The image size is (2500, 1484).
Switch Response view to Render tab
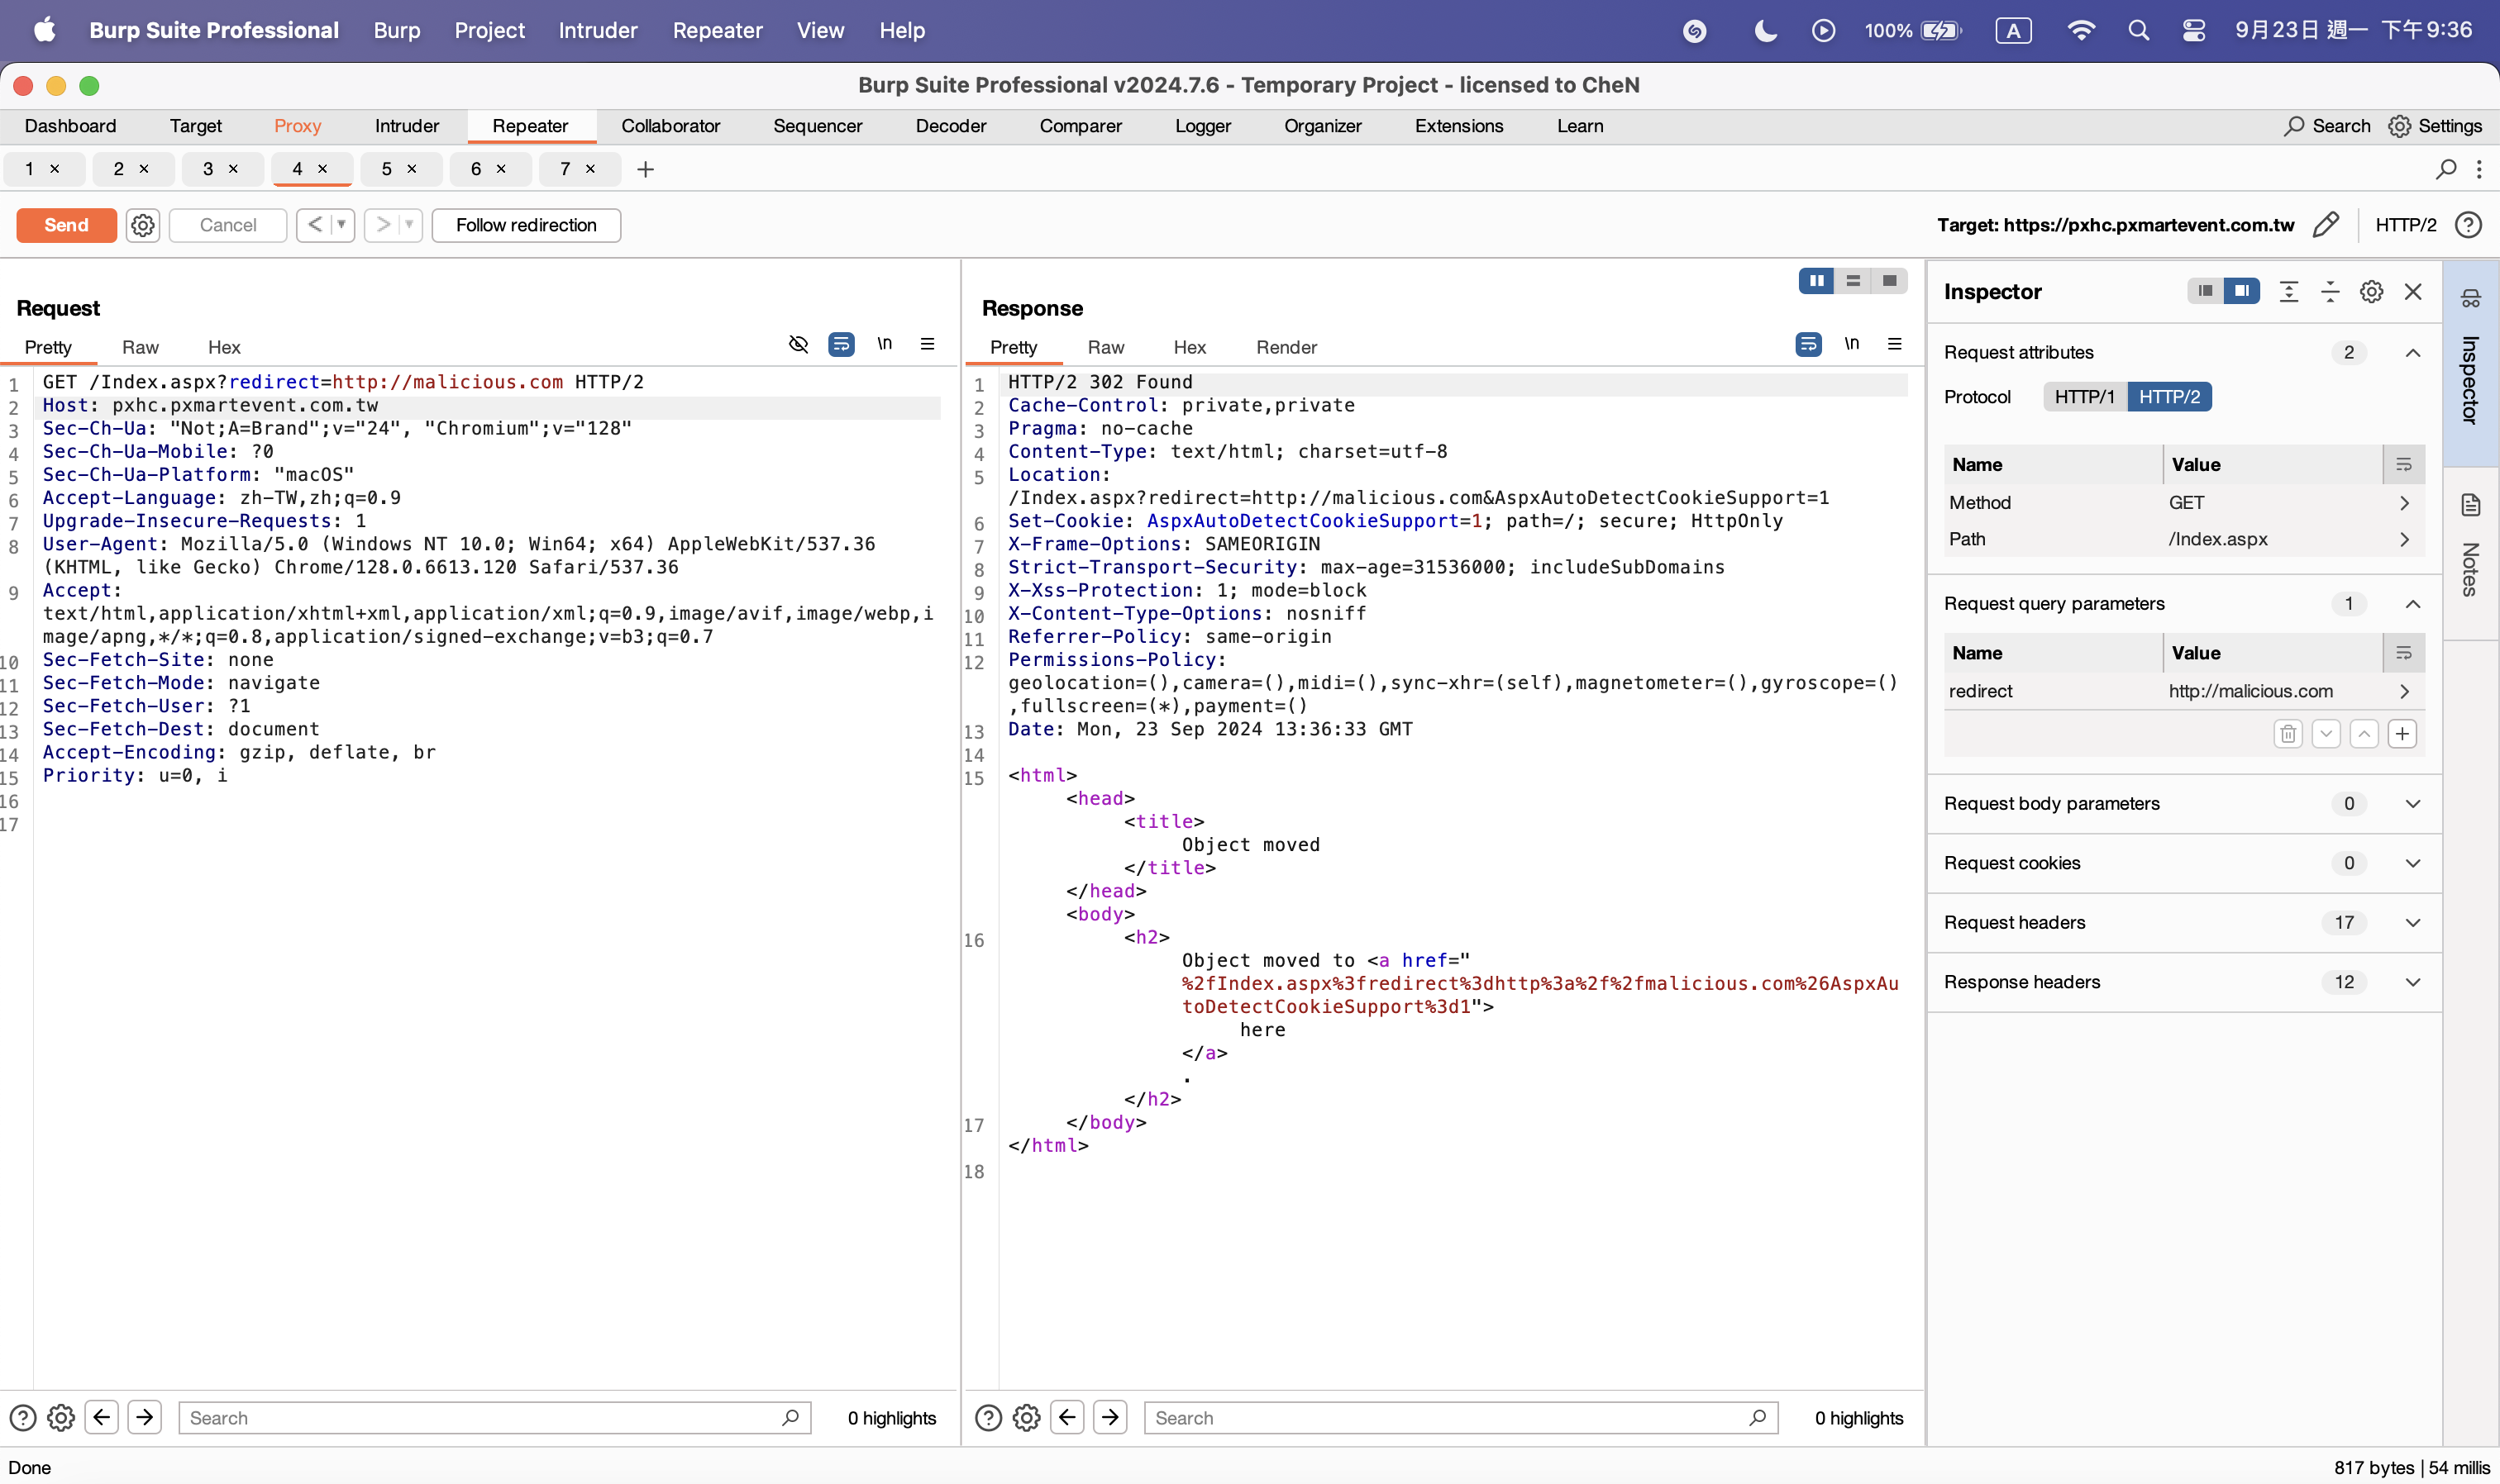(x=1286, y=347)
